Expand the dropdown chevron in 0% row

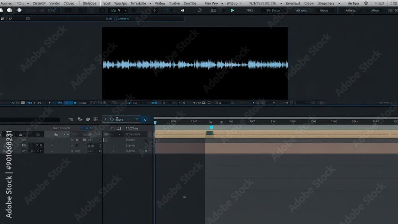coord(52,151)
